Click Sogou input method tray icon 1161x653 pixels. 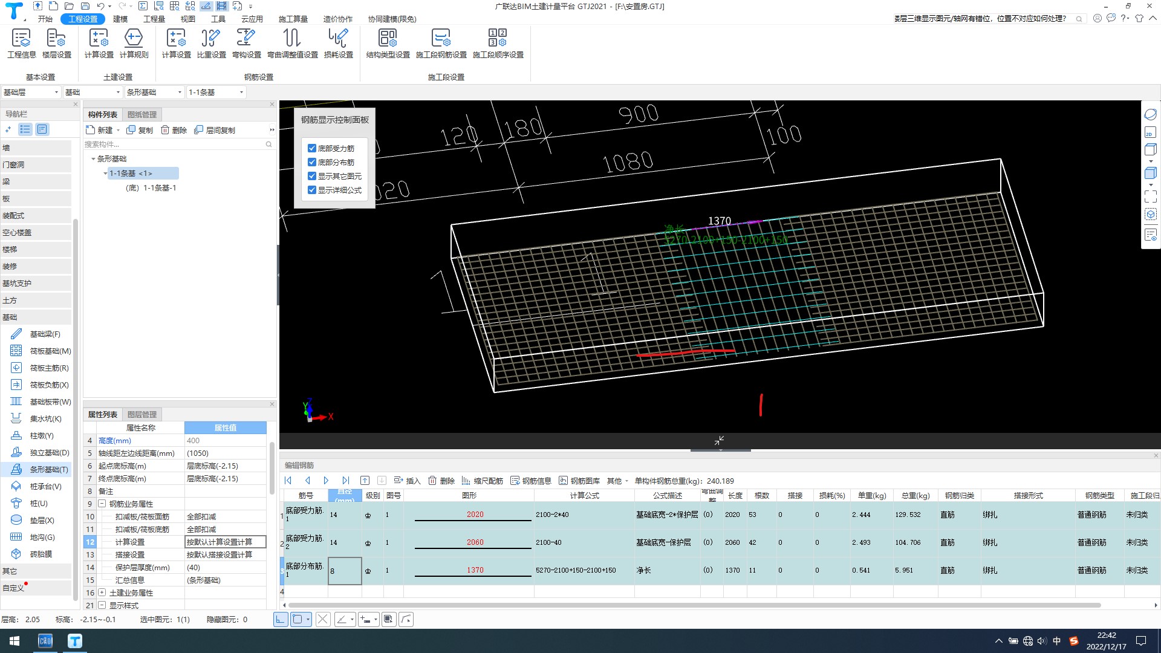1074,641
